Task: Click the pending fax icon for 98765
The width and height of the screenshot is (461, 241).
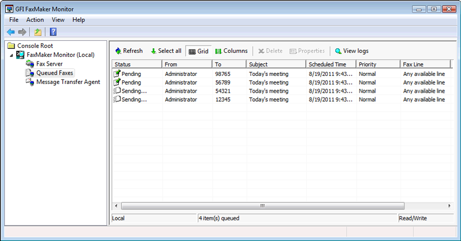Action: pos(117,74)
